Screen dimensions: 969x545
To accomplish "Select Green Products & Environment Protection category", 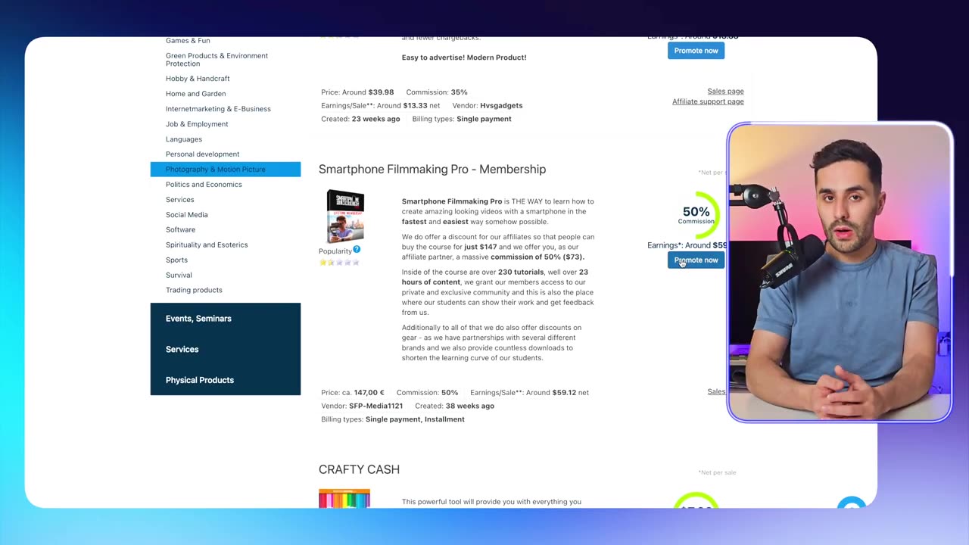I will [x=217, y=60].
